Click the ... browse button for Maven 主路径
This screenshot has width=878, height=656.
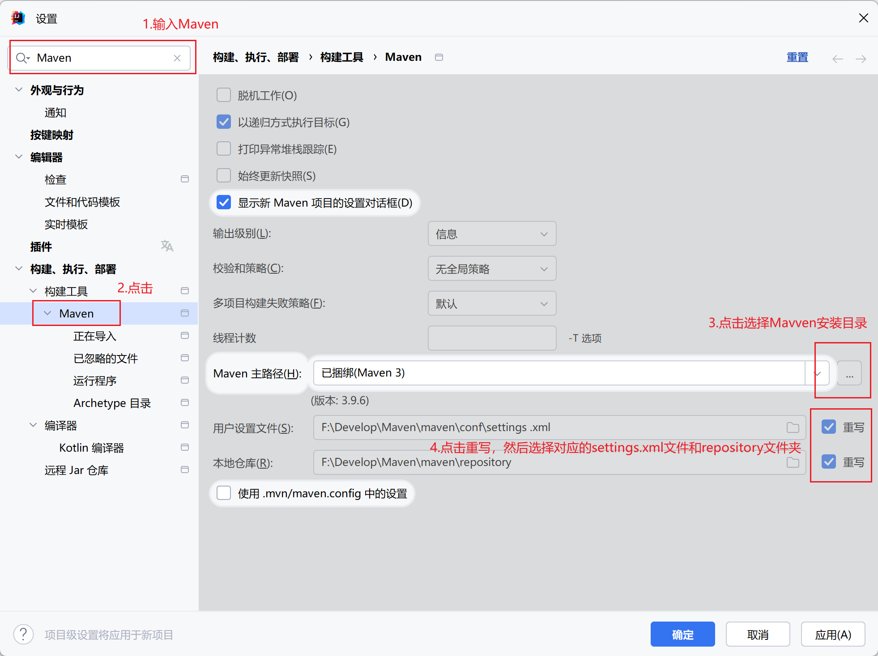[849, 373]
